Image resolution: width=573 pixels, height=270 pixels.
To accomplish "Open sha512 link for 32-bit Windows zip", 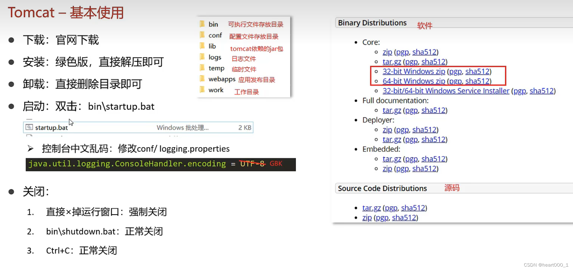I will point(477,71).
